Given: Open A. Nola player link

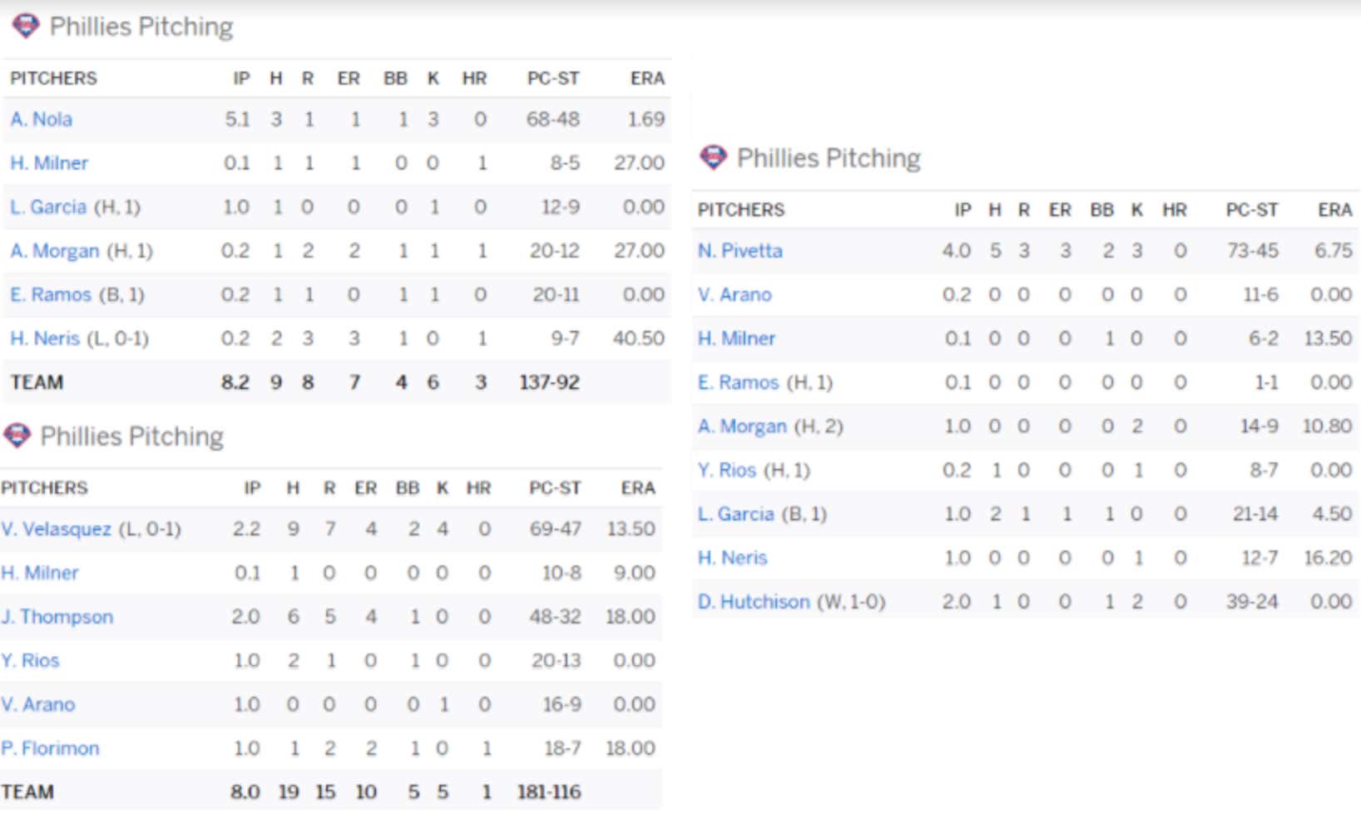Looking at the screenshot, I should point(41,119).
